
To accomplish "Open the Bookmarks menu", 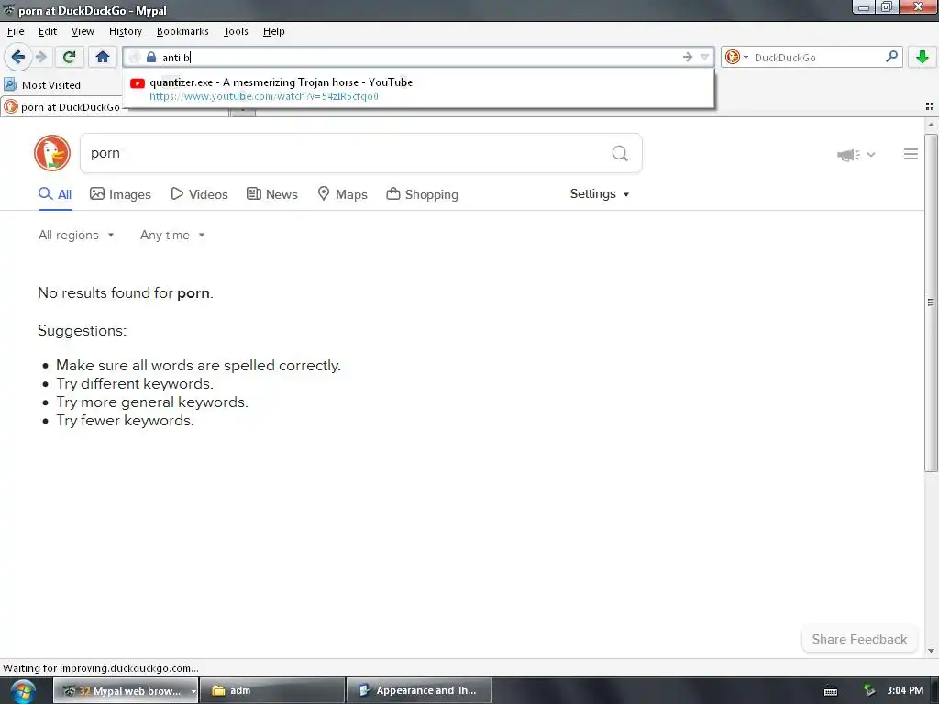I will coord(182,31).
